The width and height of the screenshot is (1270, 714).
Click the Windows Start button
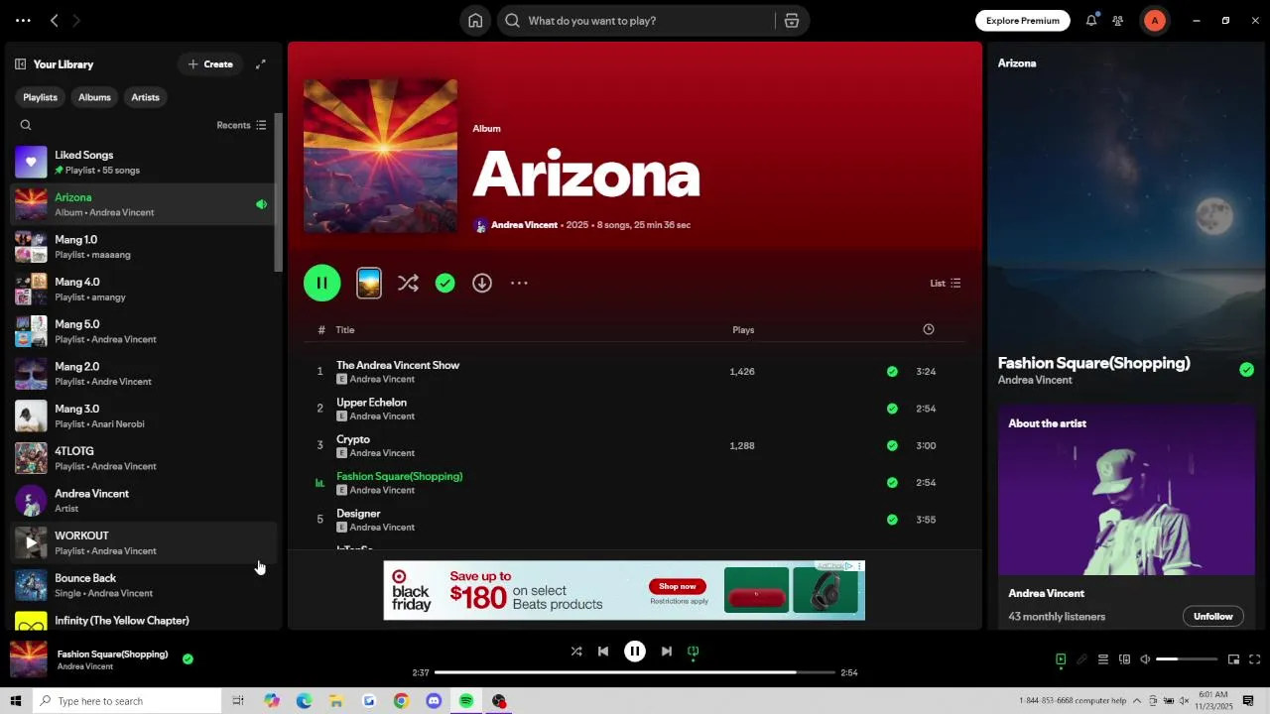[15, 701]
